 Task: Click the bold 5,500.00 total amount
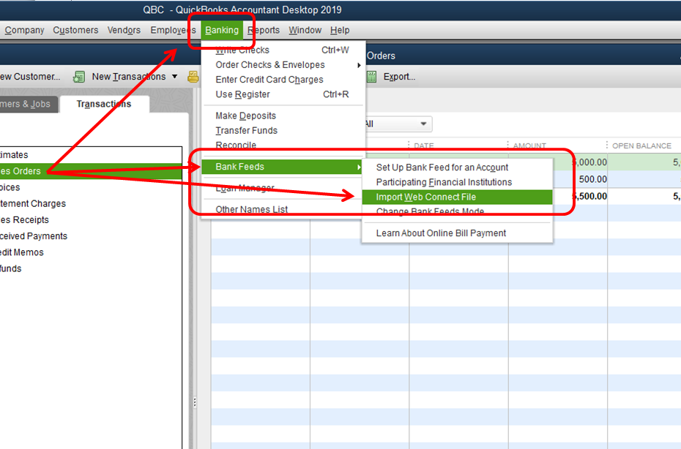589,196
